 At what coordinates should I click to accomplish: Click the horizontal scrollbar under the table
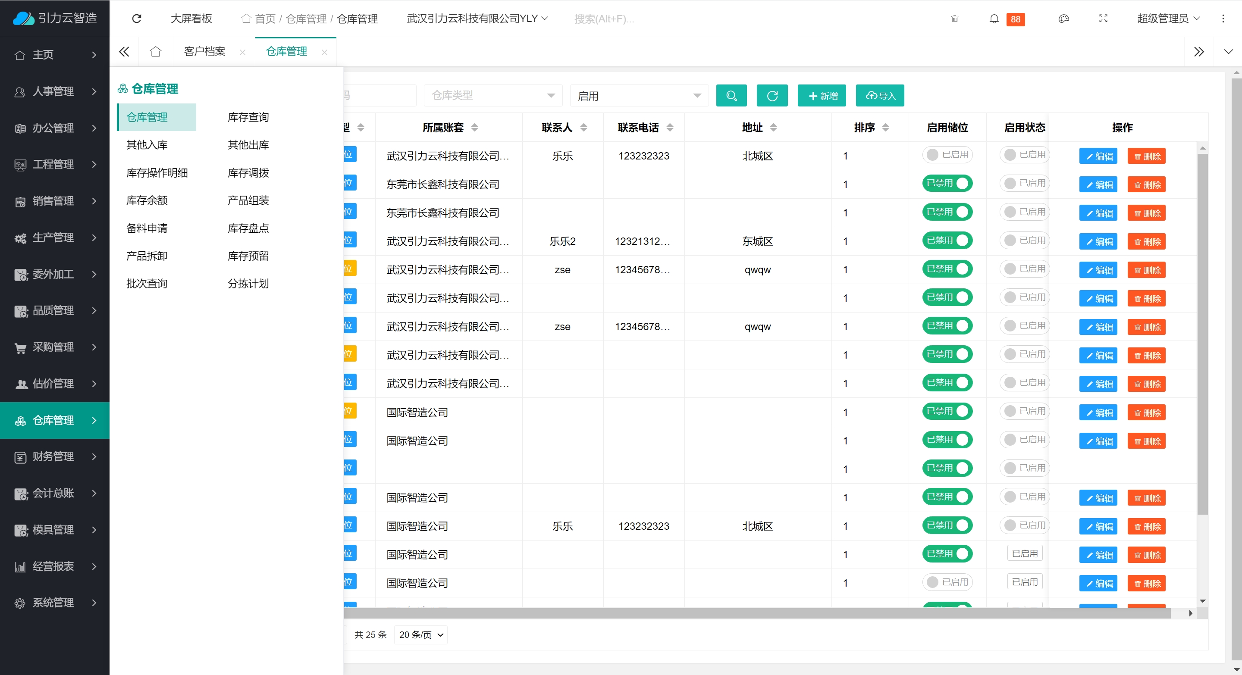(x=757, y=613)
